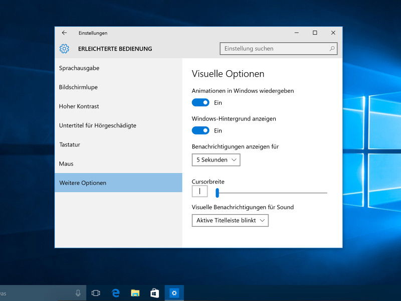Click the Visuelle Optionen heading
The image size is (401, 301).
pos(228,74)
